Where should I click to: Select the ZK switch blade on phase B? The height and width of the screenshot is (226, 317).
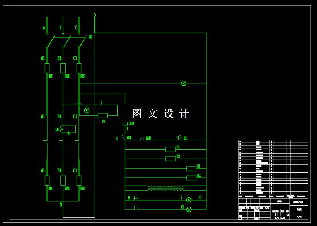click(66, 42)
